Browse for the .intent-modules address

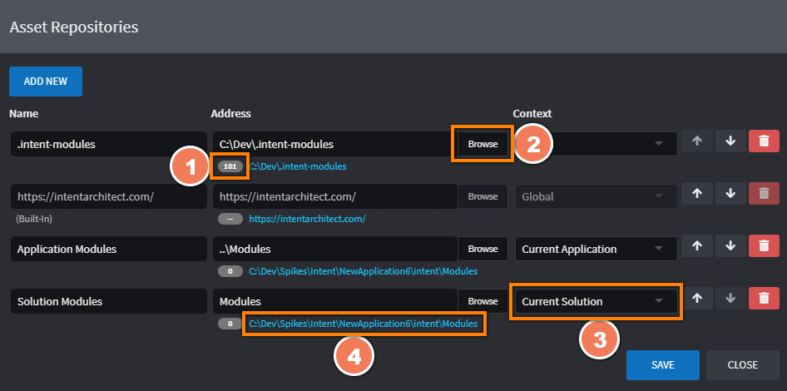483,144
